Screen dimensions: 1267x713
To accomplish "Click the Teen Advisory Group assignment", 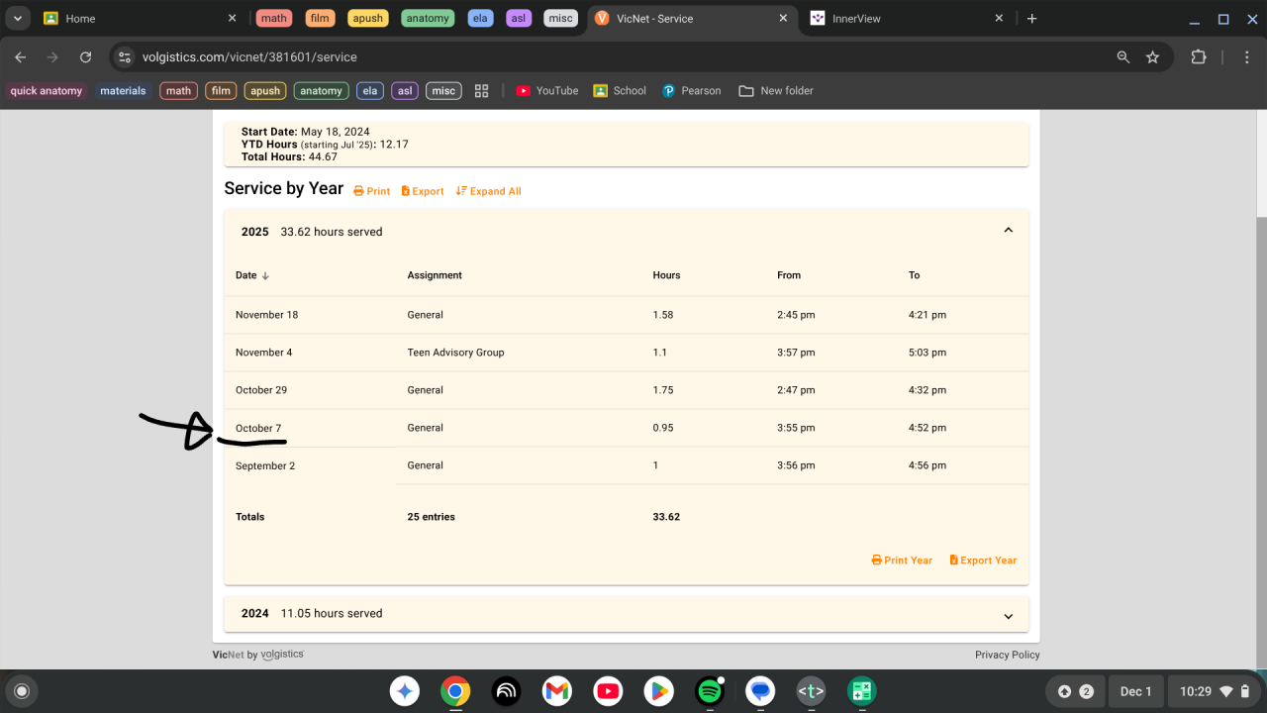I will (x=455, y=353).
